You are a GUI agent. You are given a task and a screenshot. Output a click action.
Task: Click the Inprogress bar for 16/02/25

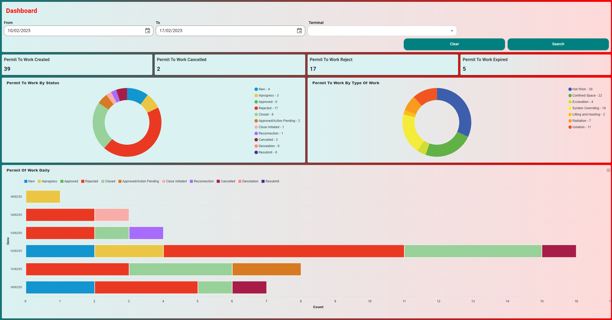tap(43, 197)
